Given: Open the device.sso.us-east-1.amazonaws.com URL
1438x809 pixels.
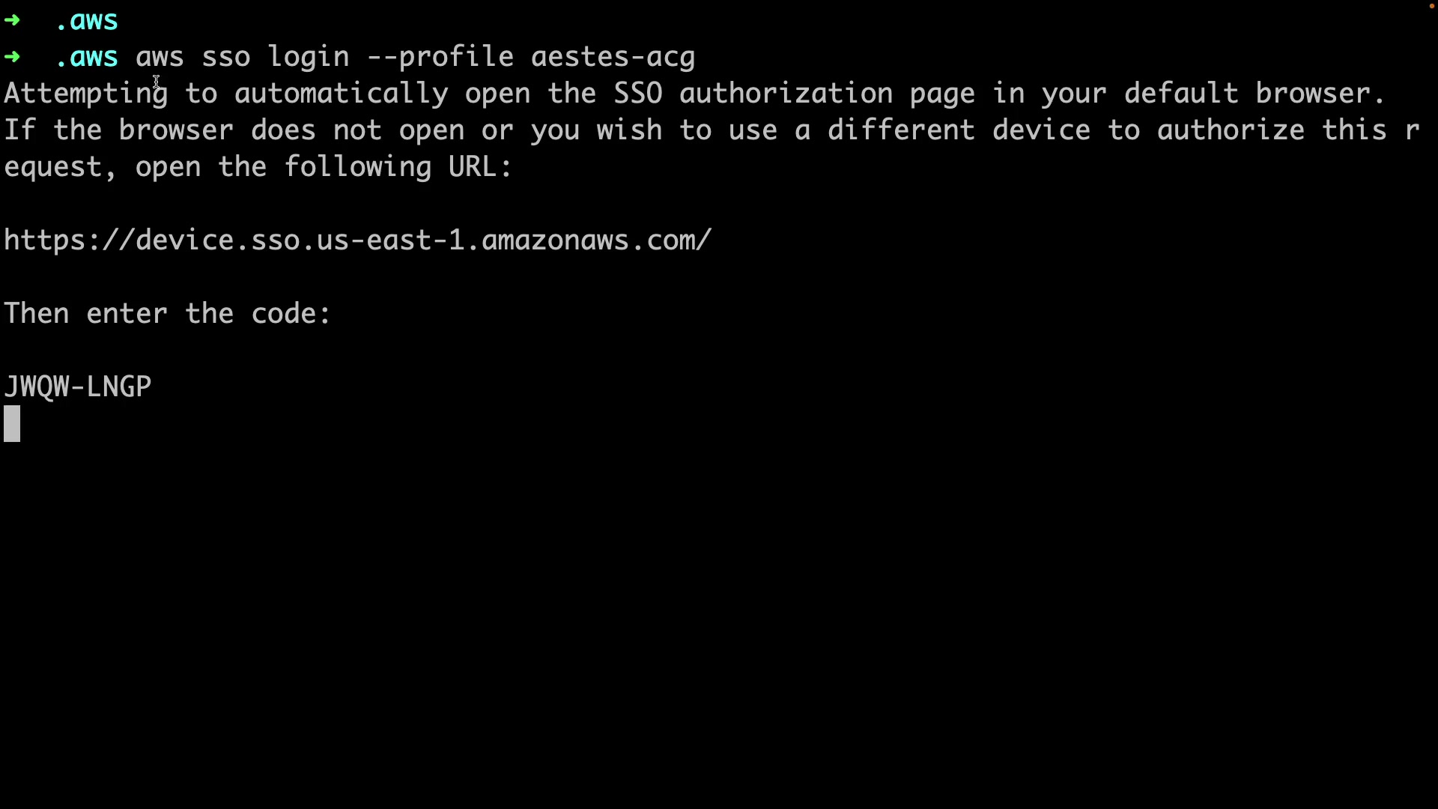Looking at the screenshot, I should (x=358, y=240).
